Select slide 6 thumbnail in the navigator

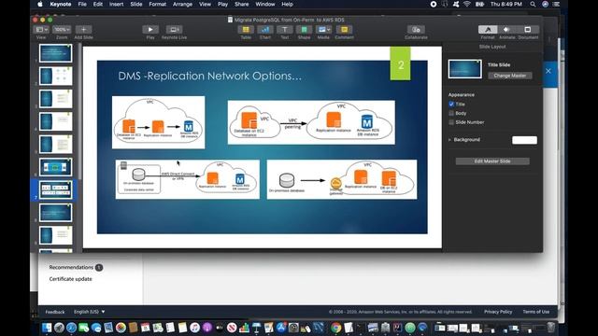coord(56,167)
